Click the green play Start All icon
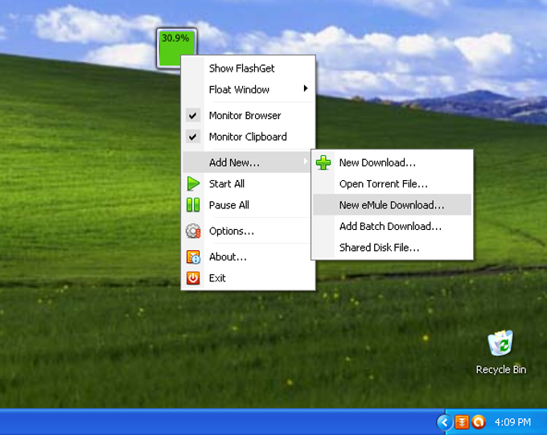 point(193,183)
